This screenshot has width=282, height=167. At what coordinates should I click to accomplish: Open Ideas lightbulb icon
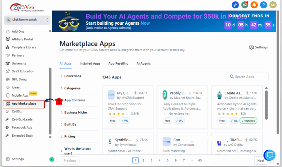tap(8, 87)
